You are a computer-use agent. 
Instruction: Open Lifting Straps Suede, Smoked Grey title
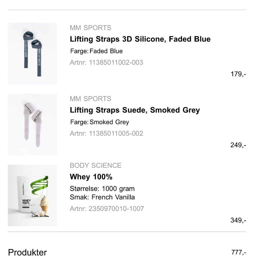(135, 110)
